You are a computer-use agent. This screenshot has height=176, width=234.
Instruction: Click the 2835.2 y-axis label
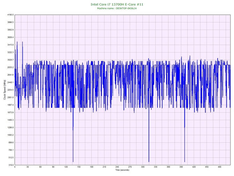point(10,68)
